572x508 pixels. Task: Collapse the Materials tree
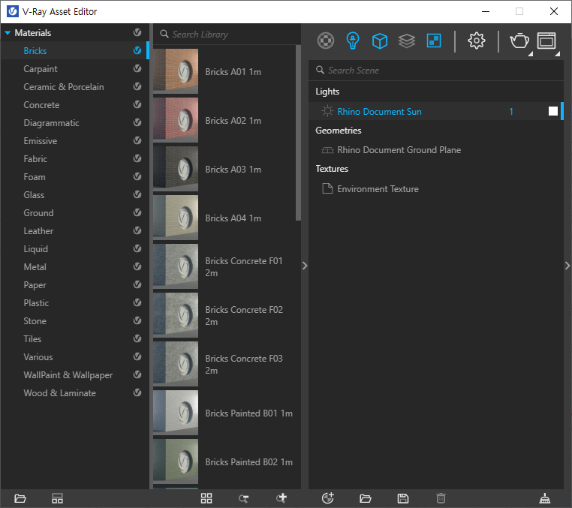(8, 33)
